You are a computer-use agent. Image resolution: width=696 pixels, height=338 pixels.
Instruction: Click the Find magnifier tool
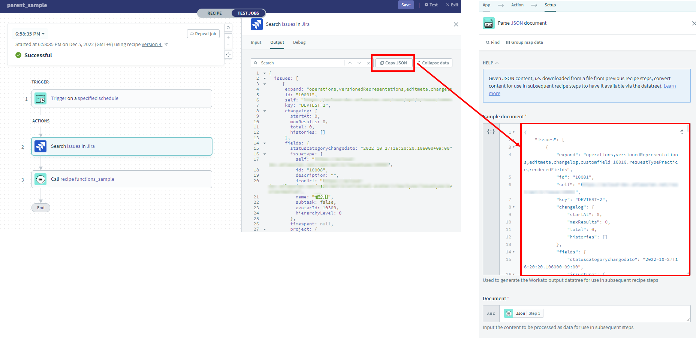tap(493, 42)
